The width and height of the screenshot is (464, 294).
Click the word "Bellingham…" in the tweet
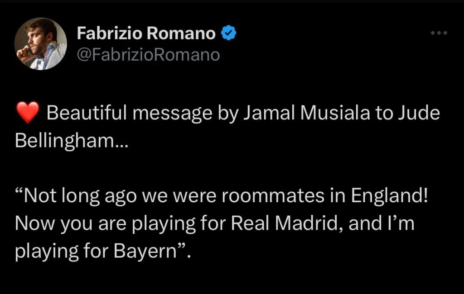72,140
